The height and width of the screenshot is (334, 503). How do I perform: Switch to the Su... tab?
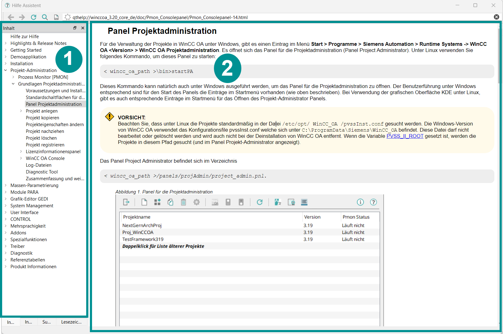click(47, 322)
